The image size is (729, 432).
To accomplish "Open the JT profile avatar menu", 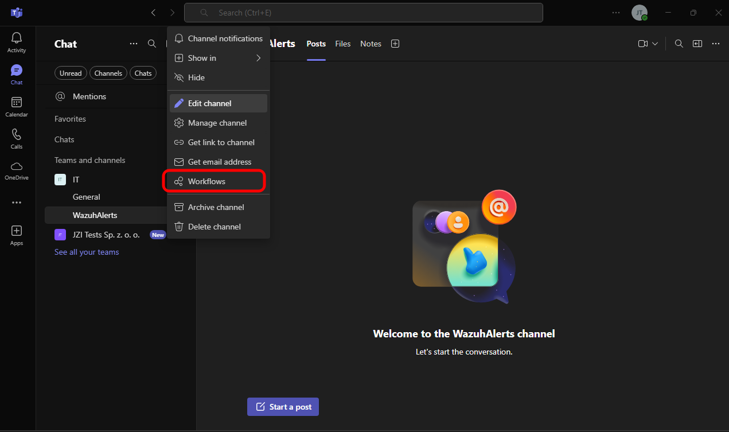I will pos(640,13).
